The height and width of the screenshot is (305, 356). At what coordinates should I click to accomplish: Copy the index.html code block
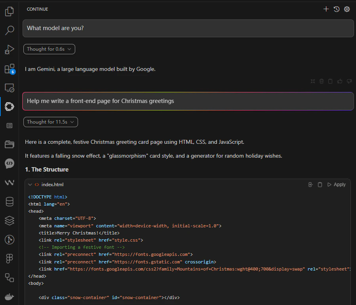320,185
